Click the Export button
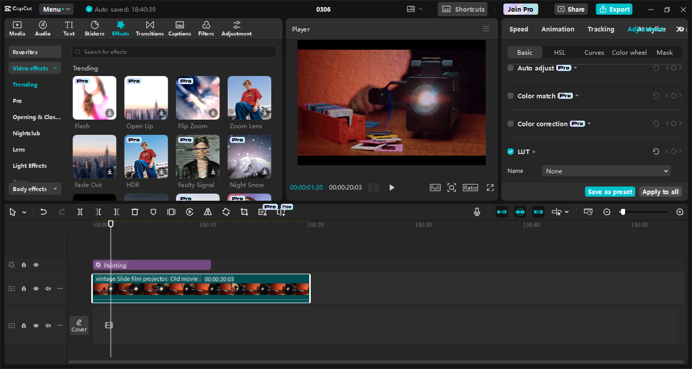 coord(614,9)
